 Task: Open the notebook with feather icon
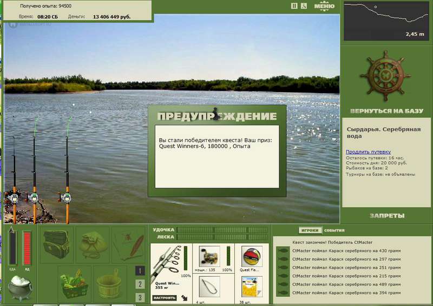(129, 244)
